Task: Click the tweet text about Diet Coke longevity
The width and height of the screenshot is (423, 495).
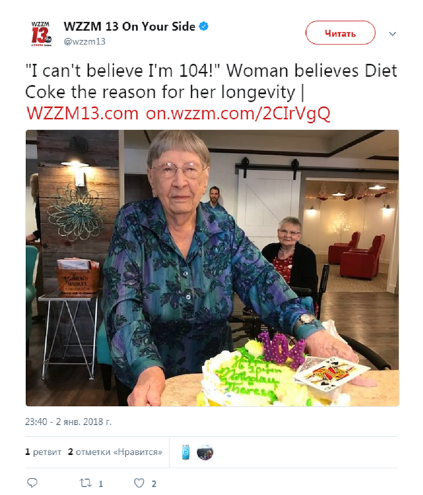Action: click(x=211, y=82)
